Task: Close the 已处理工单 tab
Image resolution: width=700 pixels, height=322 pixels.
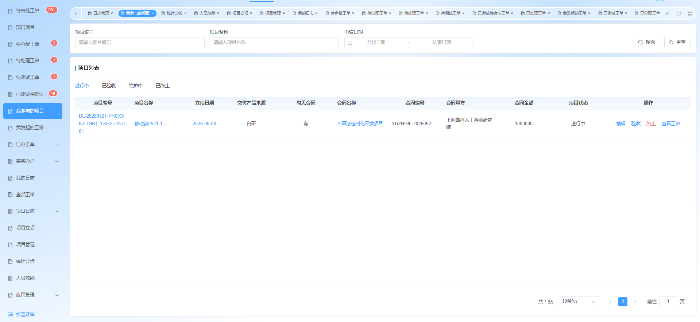Action: (x=549, y=13)
